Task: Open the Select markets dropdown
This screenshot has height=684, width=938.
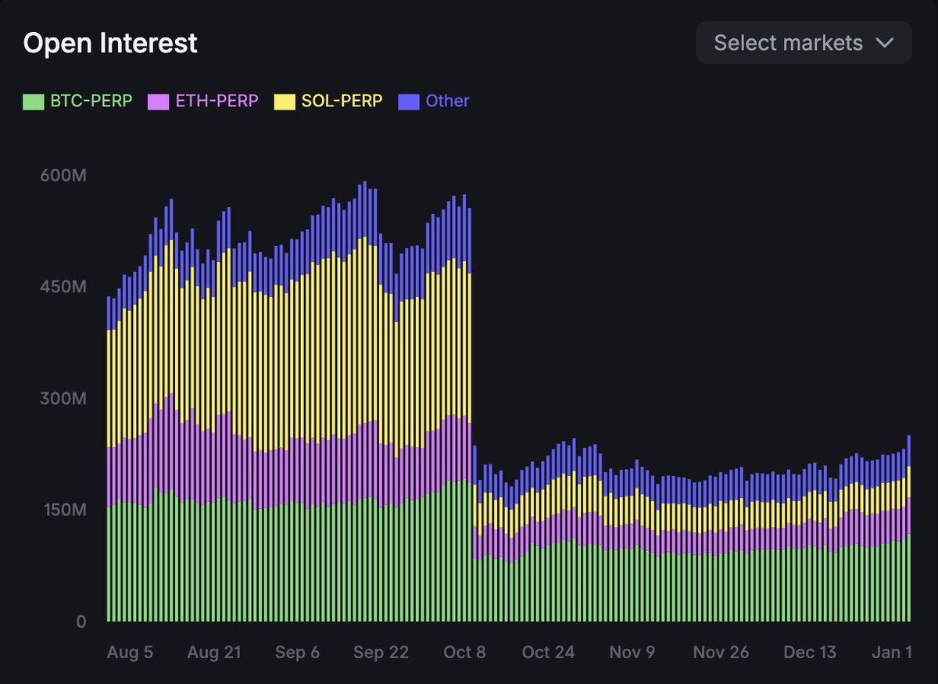Action: [804, 43]
